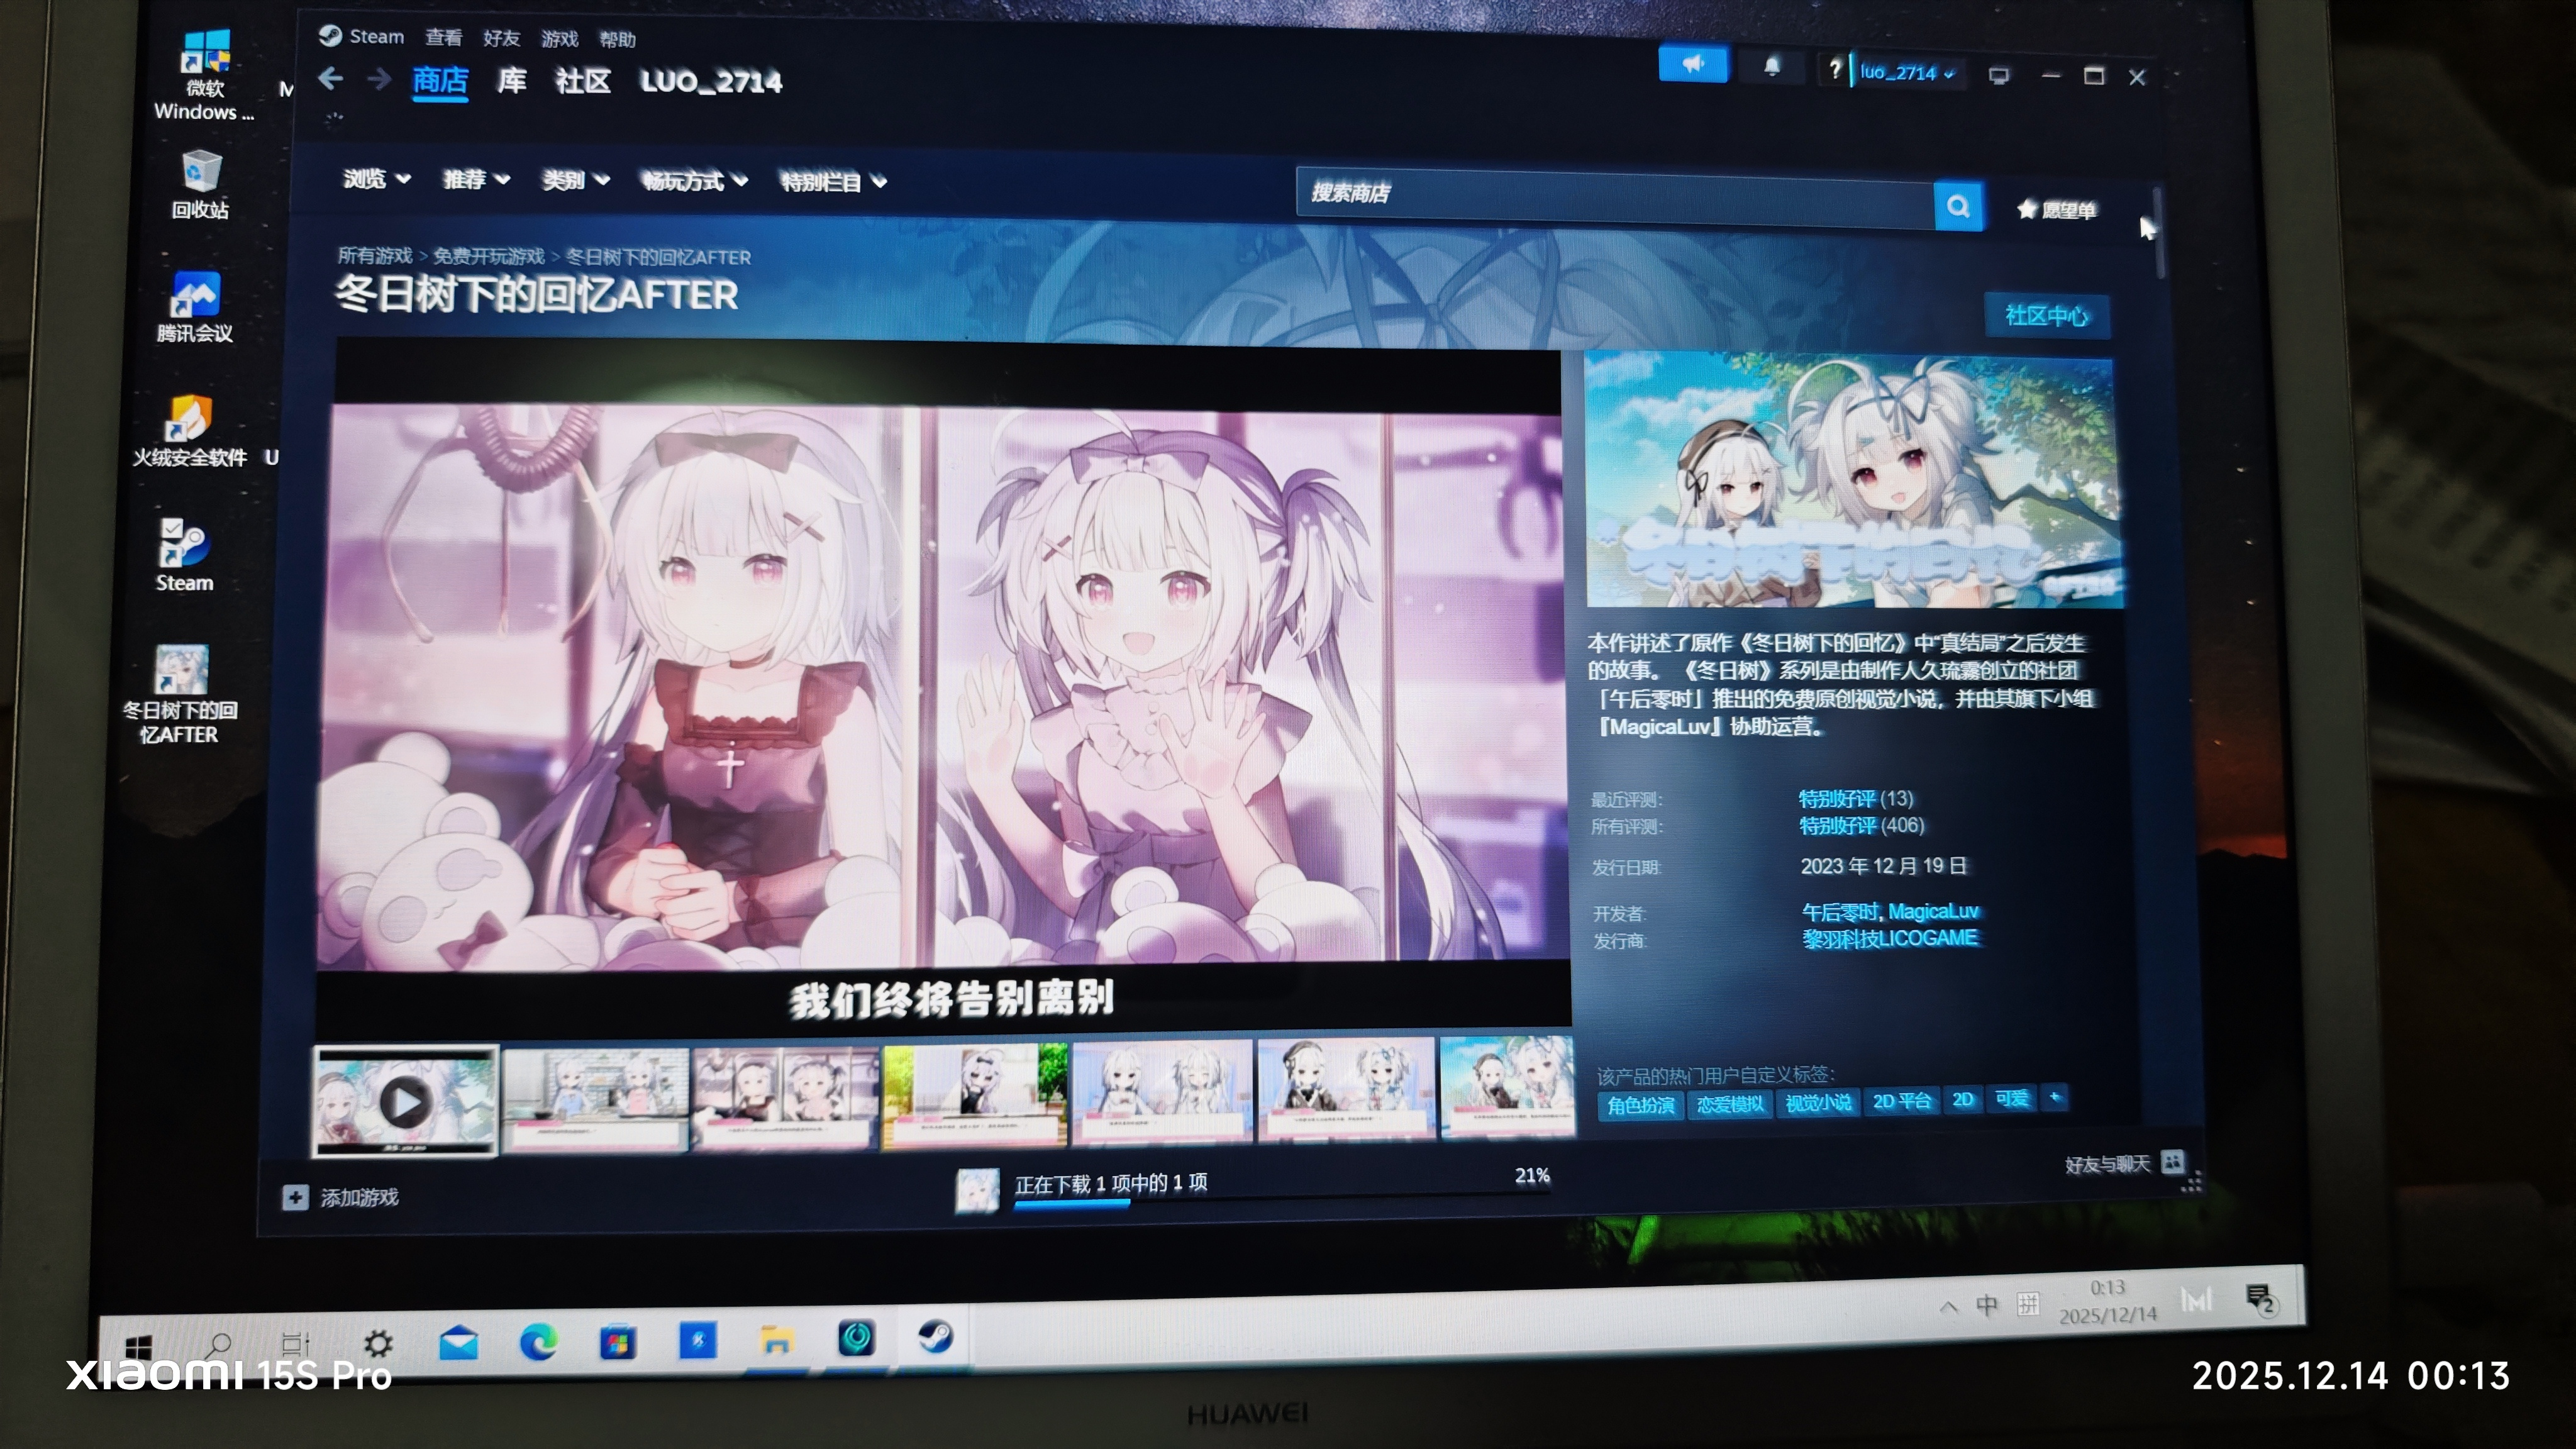Click inside the 搜索商店 search field
The width and height of the screenshot is (2576, 1449).
[1615, 199]
